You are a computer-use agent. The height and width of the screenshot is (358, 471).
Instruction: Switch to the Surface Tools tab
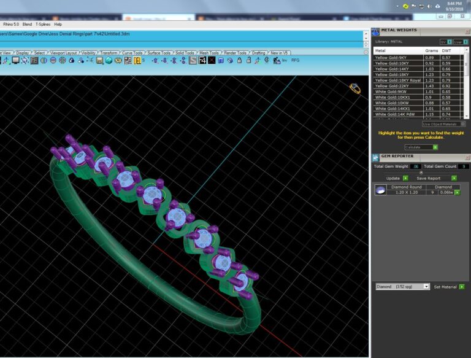tap(159, 53)
